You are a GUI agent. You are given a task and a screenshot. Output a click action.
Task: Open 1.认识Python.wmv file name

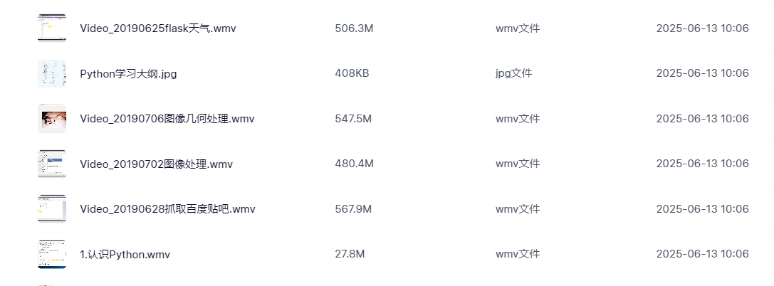click(x=125, y=255)
